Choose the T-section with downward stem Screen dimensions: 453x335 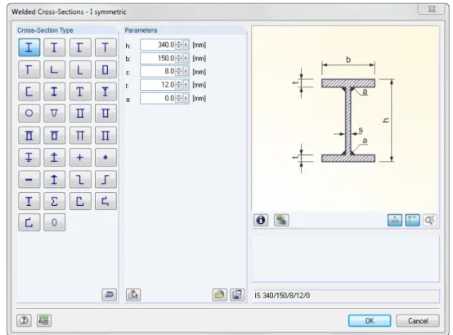(105, 47)
